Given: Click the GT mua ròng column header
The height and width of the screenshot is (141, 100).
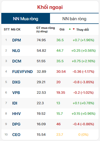Looking at the screenshot, I should (x=46, y=29).
